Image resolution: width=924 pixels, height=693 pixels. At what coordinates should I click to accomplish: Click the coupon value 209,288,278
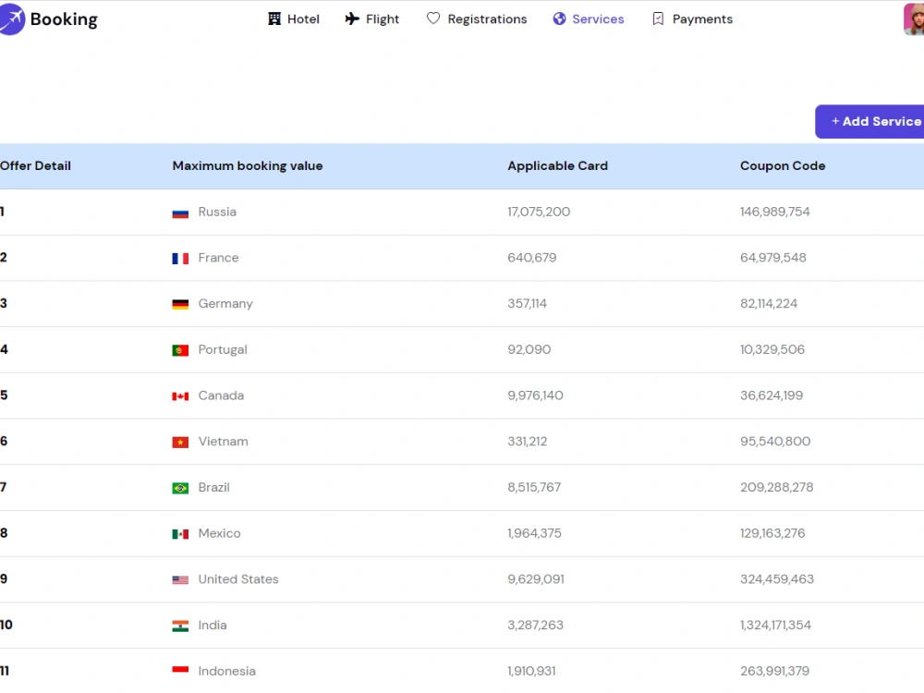[777, 487]
